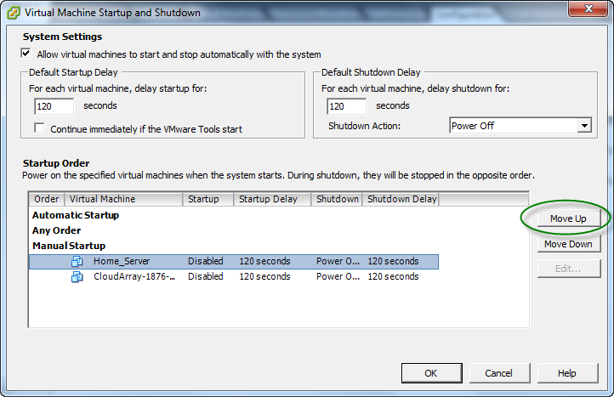Image resolution: width=614 pixels, height=397 pixels.
Task: Enable Continue immediately if VMware Tools start
Action: pyautogui.click(x=39, y=129)
